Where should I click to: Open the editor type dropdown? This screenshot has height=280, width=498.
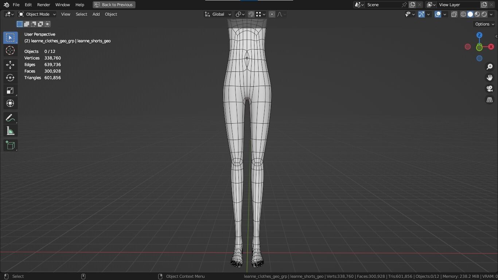[9, 14]
